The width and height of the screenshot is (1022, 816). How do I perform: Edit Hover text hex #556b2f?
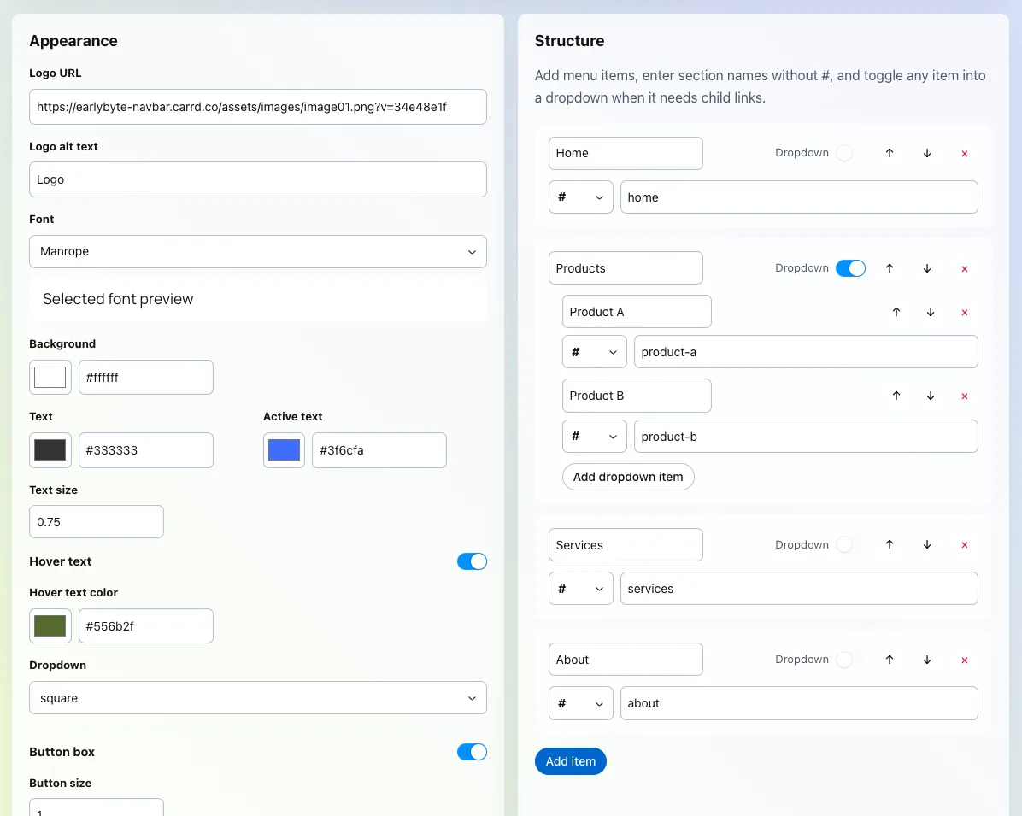tap(146, 625)
